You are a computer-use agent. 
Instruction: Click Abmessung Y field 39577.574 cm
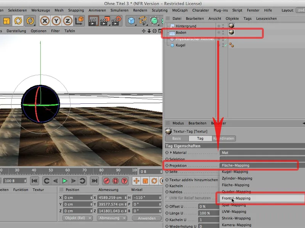click(x=112, y=204)
